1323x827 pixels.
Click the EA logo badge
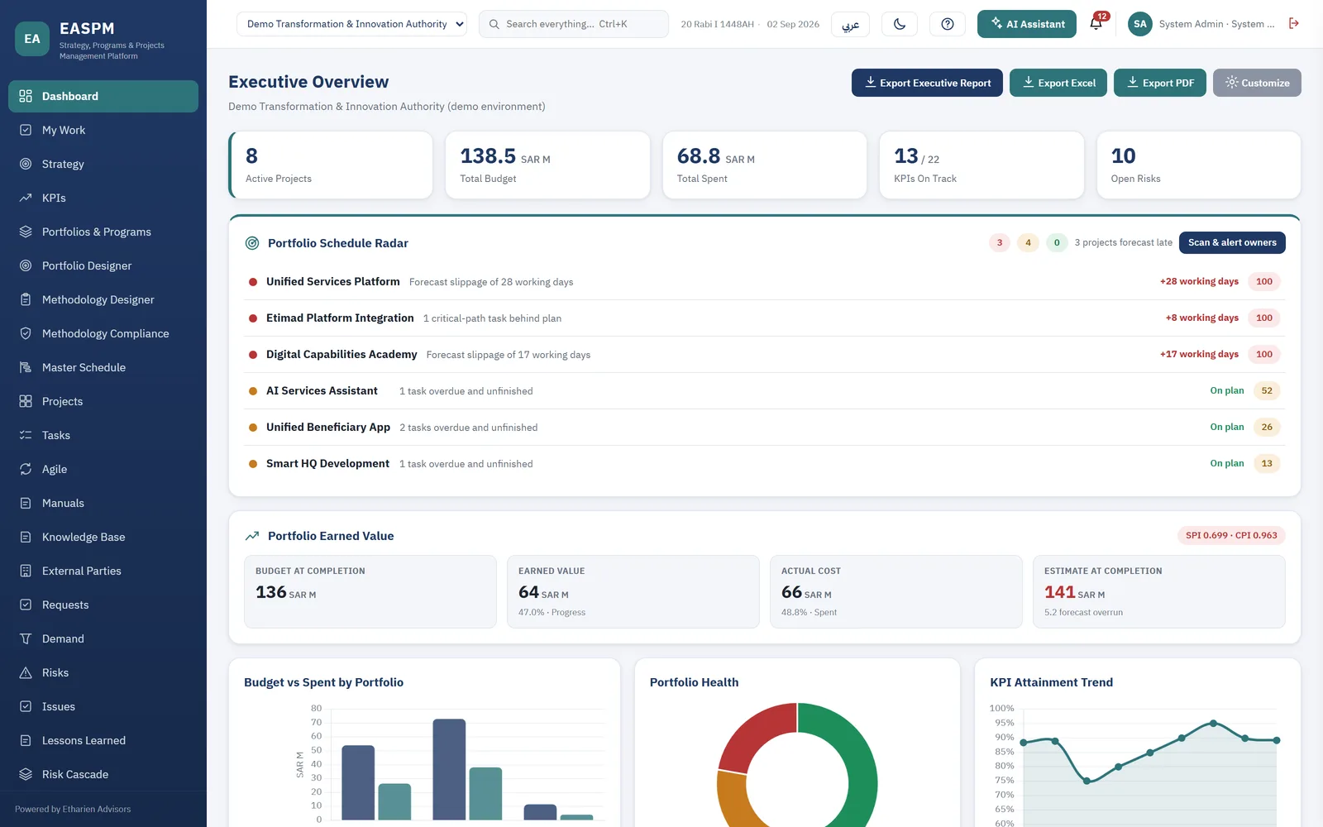coord(32,39)
